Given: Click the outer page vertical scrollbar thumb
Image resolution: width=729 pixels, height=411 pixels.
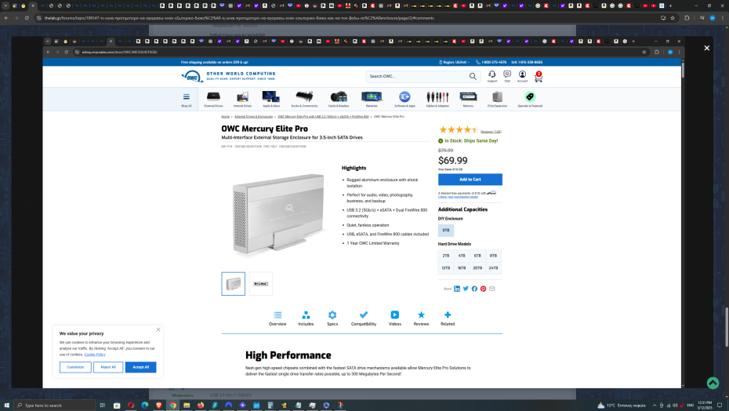Looking at the screenshot, I should (727, 327).
